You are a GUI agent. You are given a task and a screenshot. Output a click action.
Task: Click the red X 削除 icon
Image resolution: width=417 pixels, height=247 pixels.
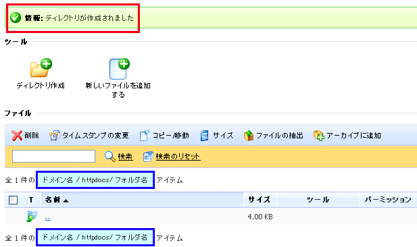point(17,136)
